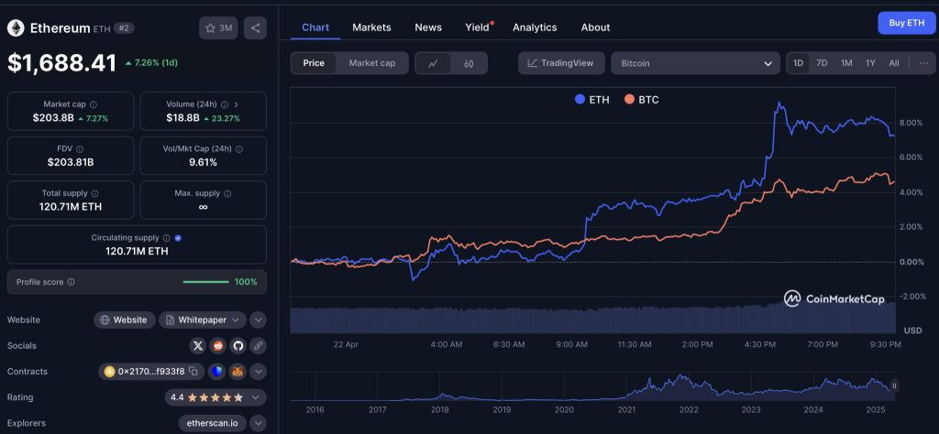939x434 pixels.
Task: Click the Max. supply info icon
Action: (x=227, y=194)
